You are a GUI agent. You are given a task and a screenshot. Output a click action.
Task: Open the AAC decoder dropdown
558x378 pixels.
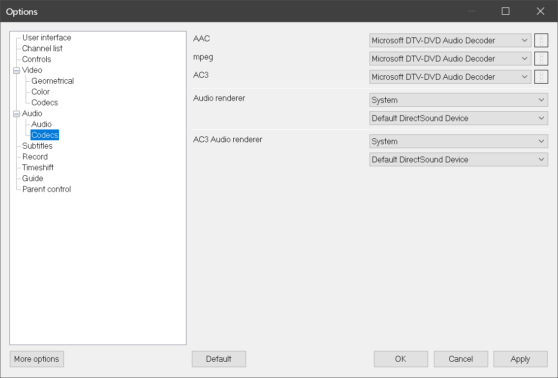[450, 40]
